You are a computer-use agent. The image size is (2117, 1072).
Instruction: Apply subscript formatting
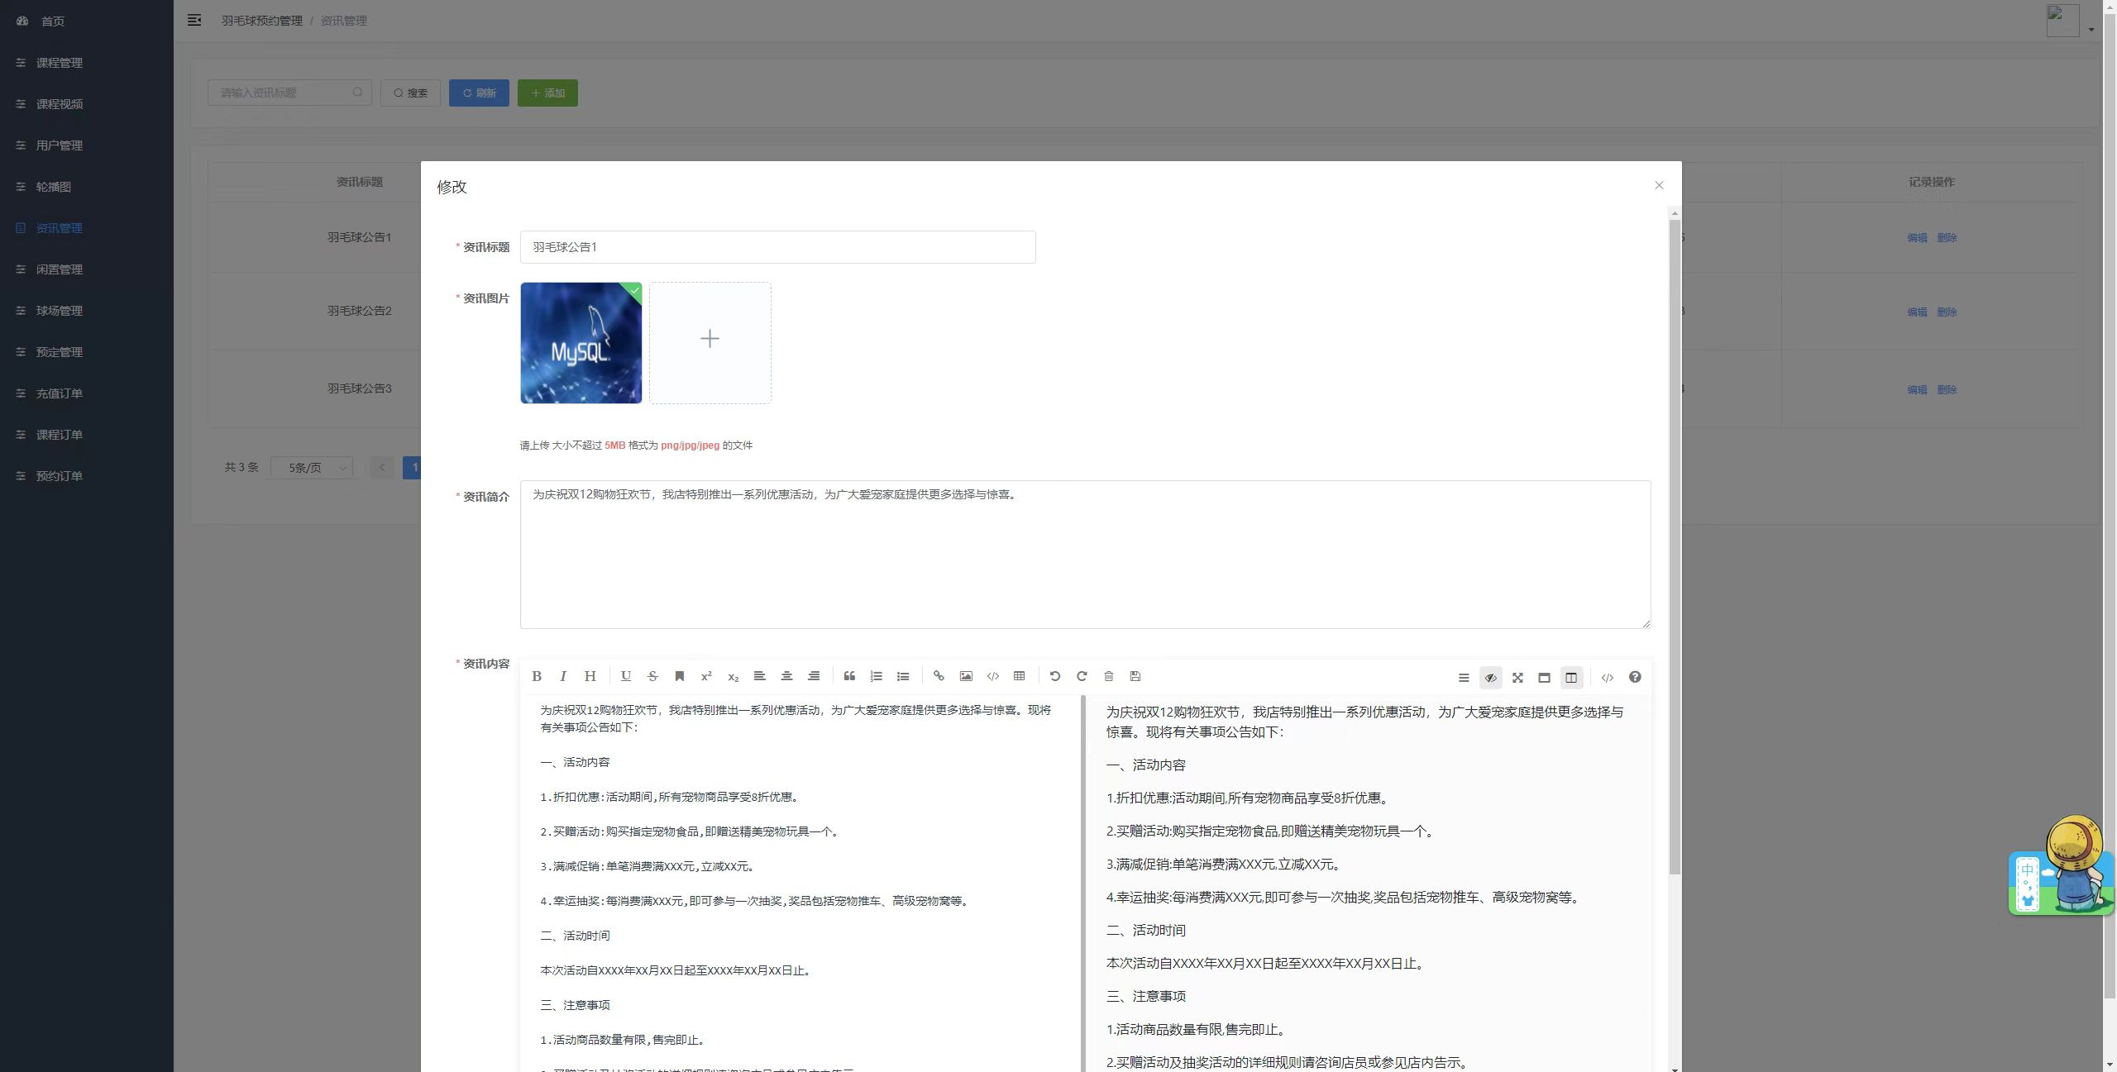733,676
